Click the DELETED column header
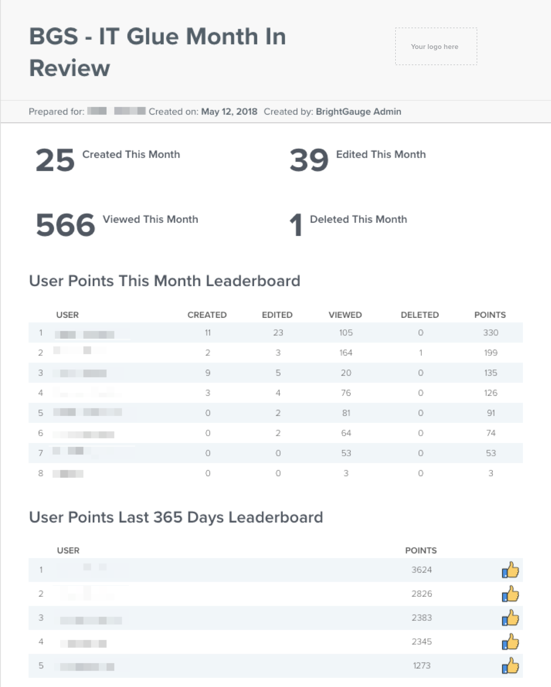Image resolution: width=551 pixels, height=687 pixels. click(420, 315)
